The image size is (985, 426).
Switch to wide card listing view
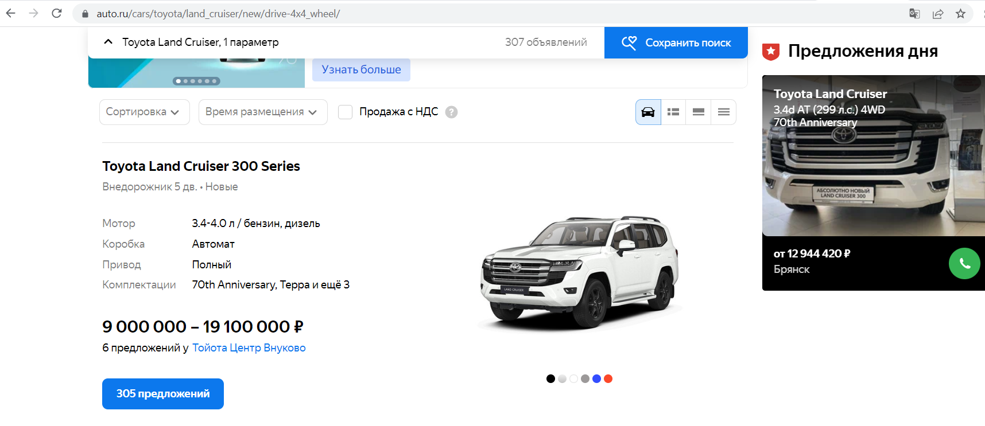pos(699,112)
